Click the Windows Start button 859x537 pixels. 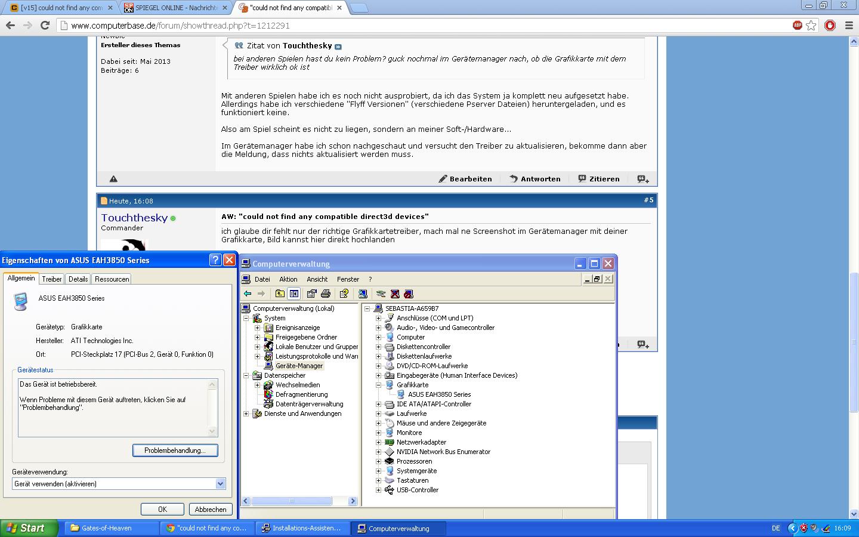pyautogui.click(x=29, y=528)
